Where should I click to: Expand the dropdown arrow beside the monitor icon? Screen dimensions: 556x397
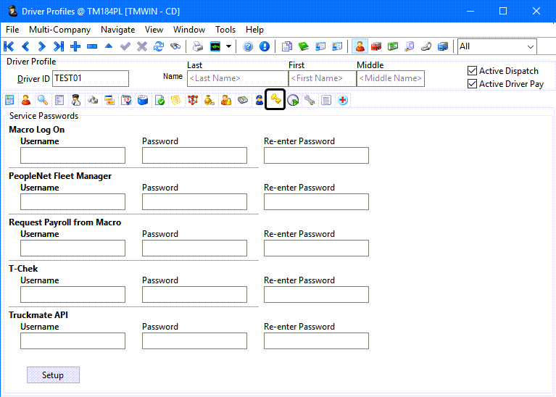[229, 46]
